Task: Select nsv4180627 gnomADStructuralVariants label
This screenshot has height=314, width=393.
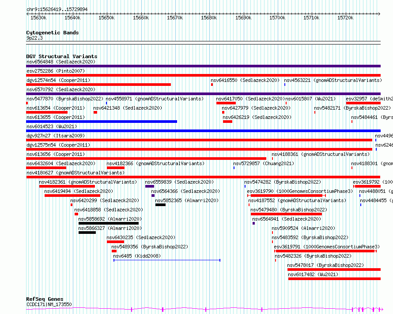Action: [76, 173]
